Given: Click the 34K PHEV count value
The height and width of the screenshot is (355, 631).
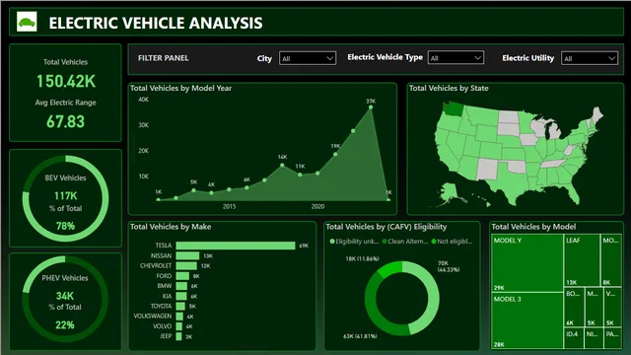Looking at the screenshot, I should [x=65, y=296].
